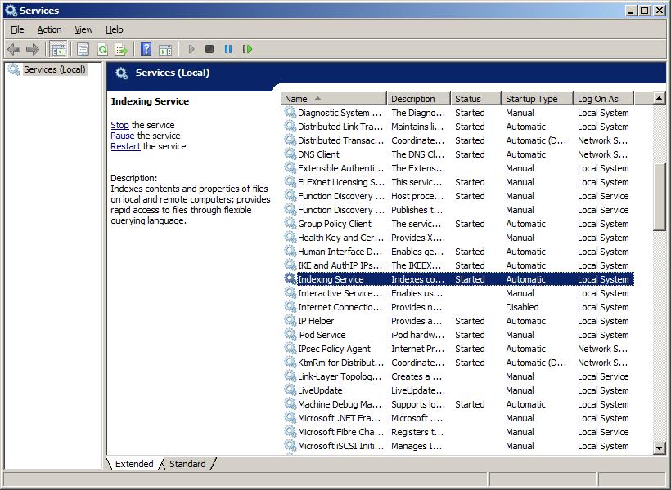Switch to the Standard tab
This screenshot has height=490, width=671.
(187, 464)
